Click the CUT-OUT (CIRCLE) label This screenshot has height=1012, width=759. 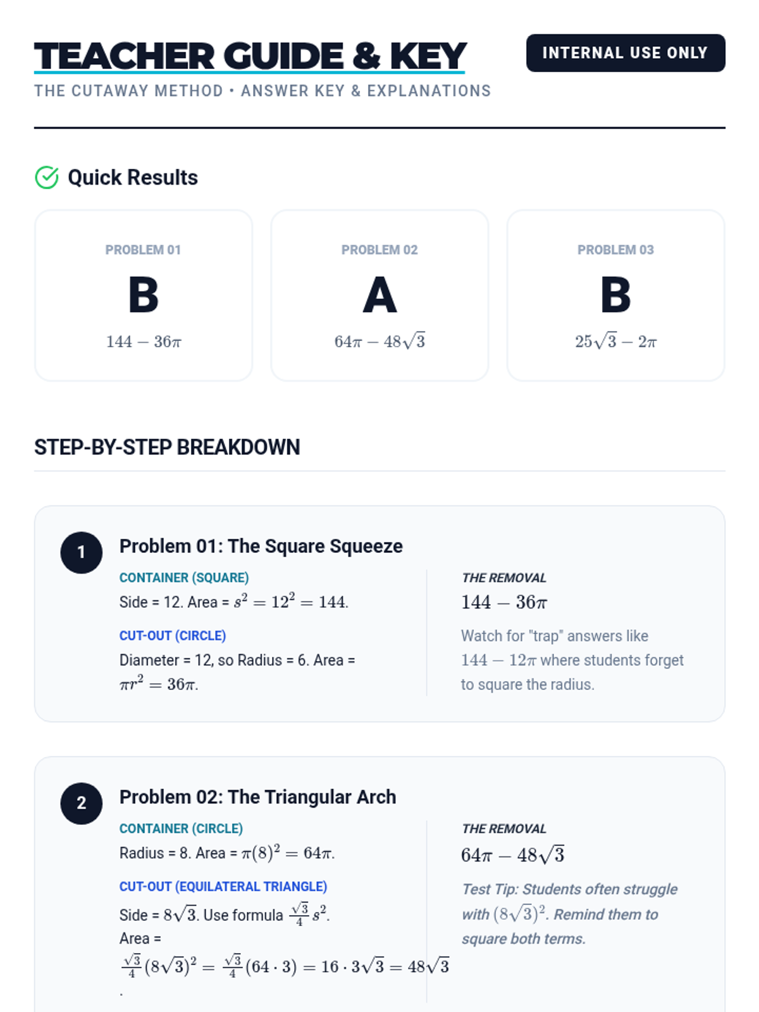tap(173, 636)
